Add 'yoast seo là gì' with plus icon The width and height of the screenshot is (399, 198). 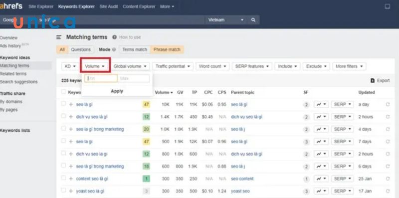[71, 191]
